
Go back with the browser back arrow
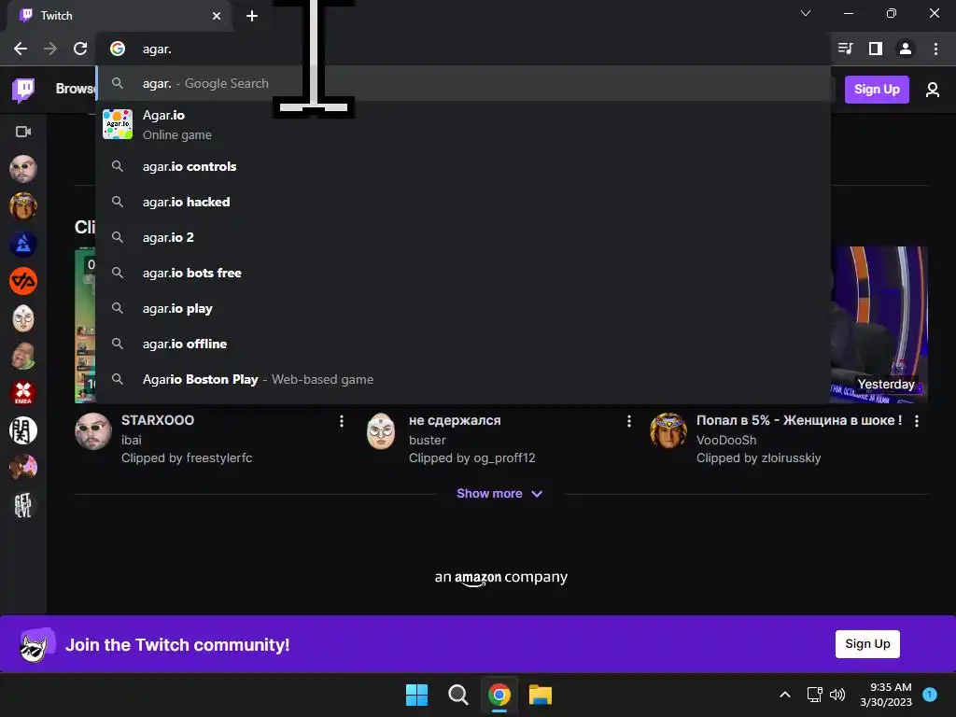click(x=21, y=49)
